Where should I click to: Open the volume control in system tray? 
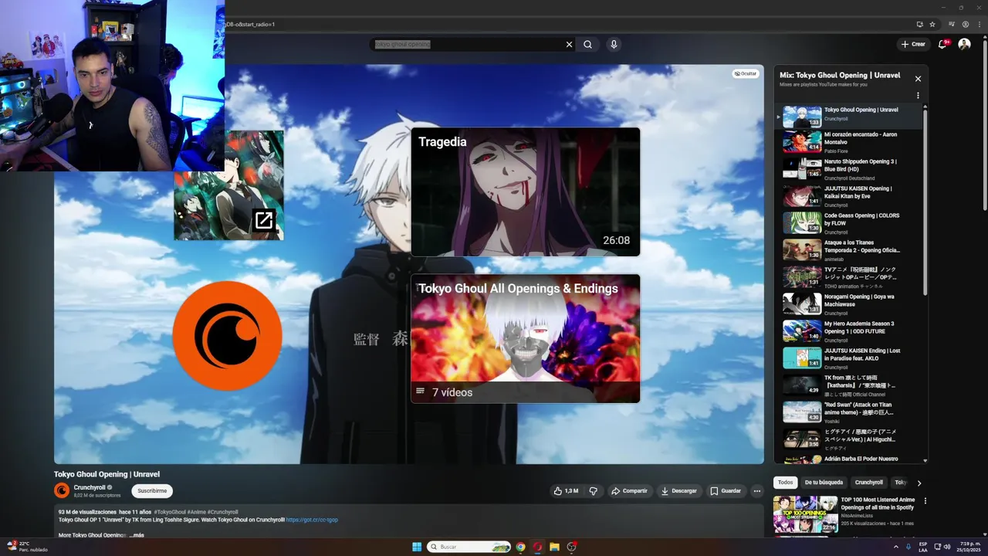pyautogui.click(x=947, y=547)
